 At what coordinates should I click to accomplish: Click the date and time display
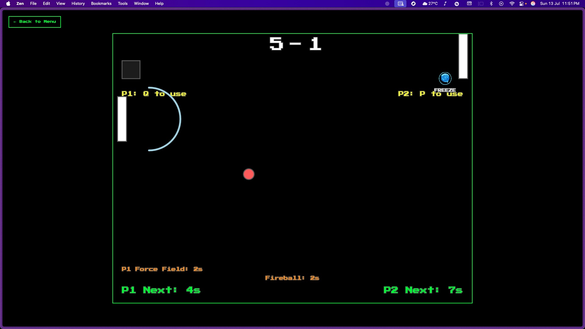coord(560,4)
